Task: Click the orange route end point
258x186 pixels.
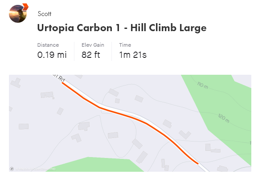Action: pyautogui.click(x=197, y=163)
